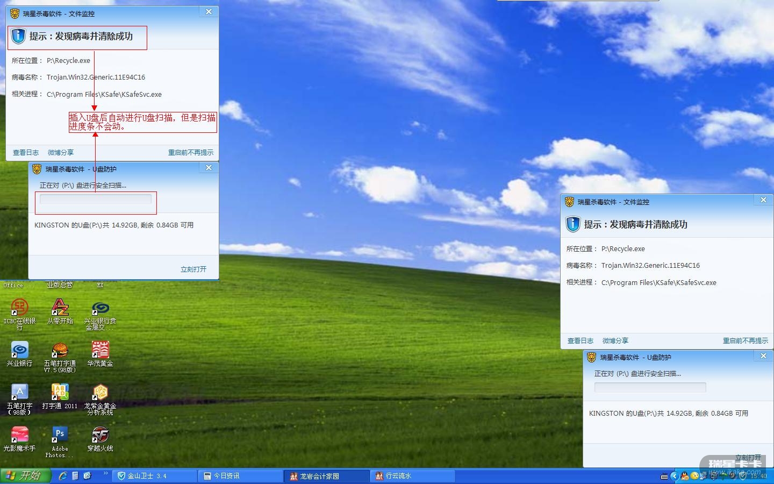The height and width of the screenshot is (484, 774).
Task: Launch the 打字通 2011 desktop icon
Action: [x=60, y=397]
